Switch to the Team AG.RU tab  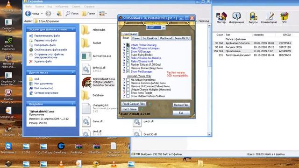[182, 38]
